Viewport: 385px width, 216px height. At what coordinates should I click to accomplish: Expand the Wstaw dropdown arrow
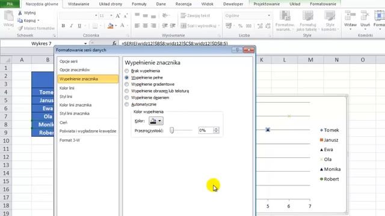[x=350, y=29]
